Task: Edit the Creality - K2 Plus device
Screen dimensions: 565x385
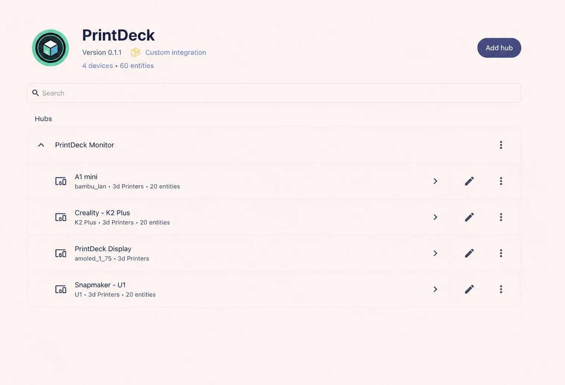Action: pyautogui.click(x=469, y=217)
